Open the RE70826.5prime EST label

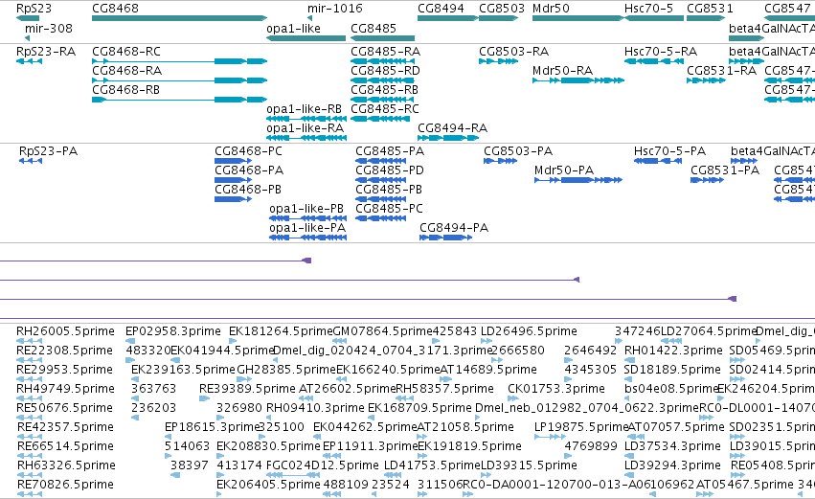(65, 485)
